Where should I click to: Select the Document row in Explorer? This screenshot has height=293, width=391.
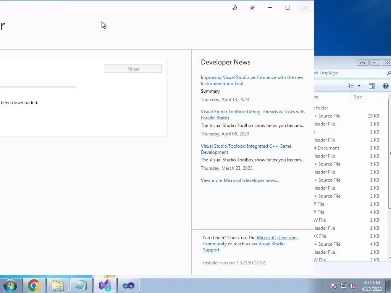pyautogui.click(x=351, y=148)
